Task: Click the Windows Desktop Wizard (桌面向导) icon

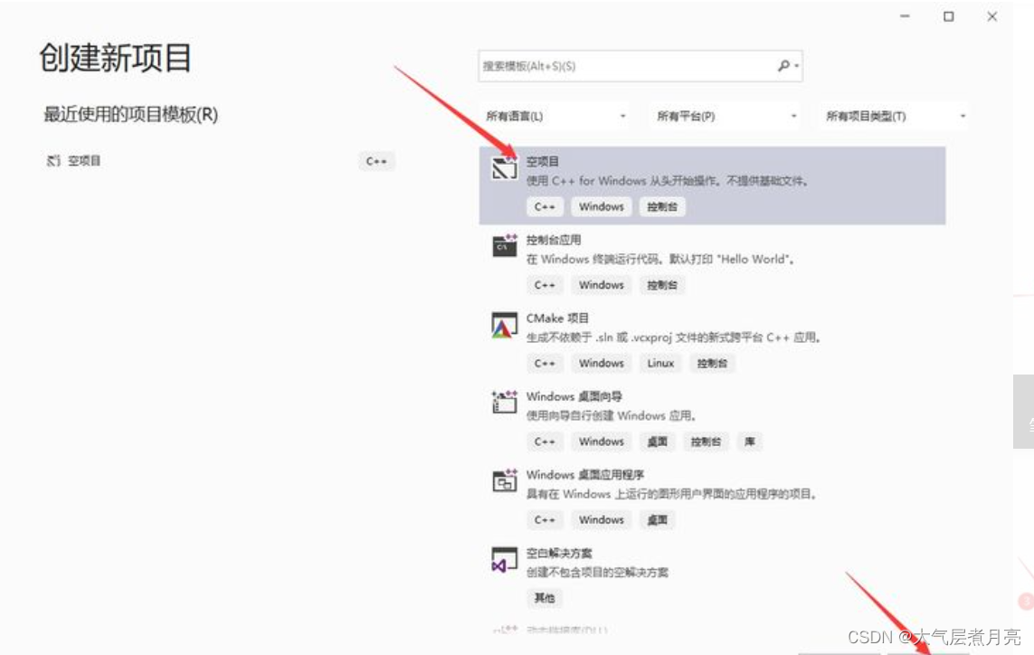Action: pyautogui.click(x=505, y=402)
